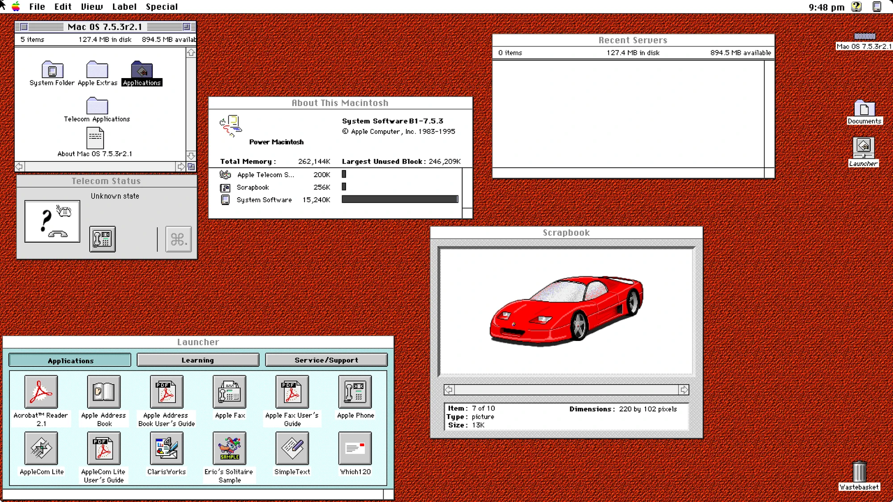Viewport: 893px width, 502px height.
Task: Open the Label menu
Action: (124, 6)
